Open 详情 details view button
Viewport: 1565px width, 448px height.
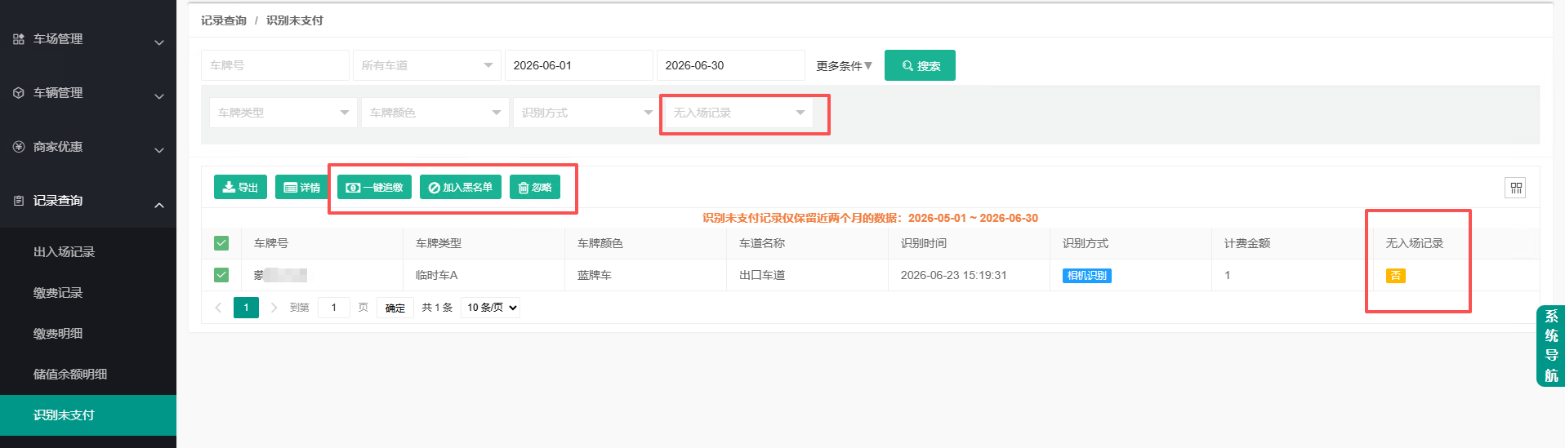[301, 187]
